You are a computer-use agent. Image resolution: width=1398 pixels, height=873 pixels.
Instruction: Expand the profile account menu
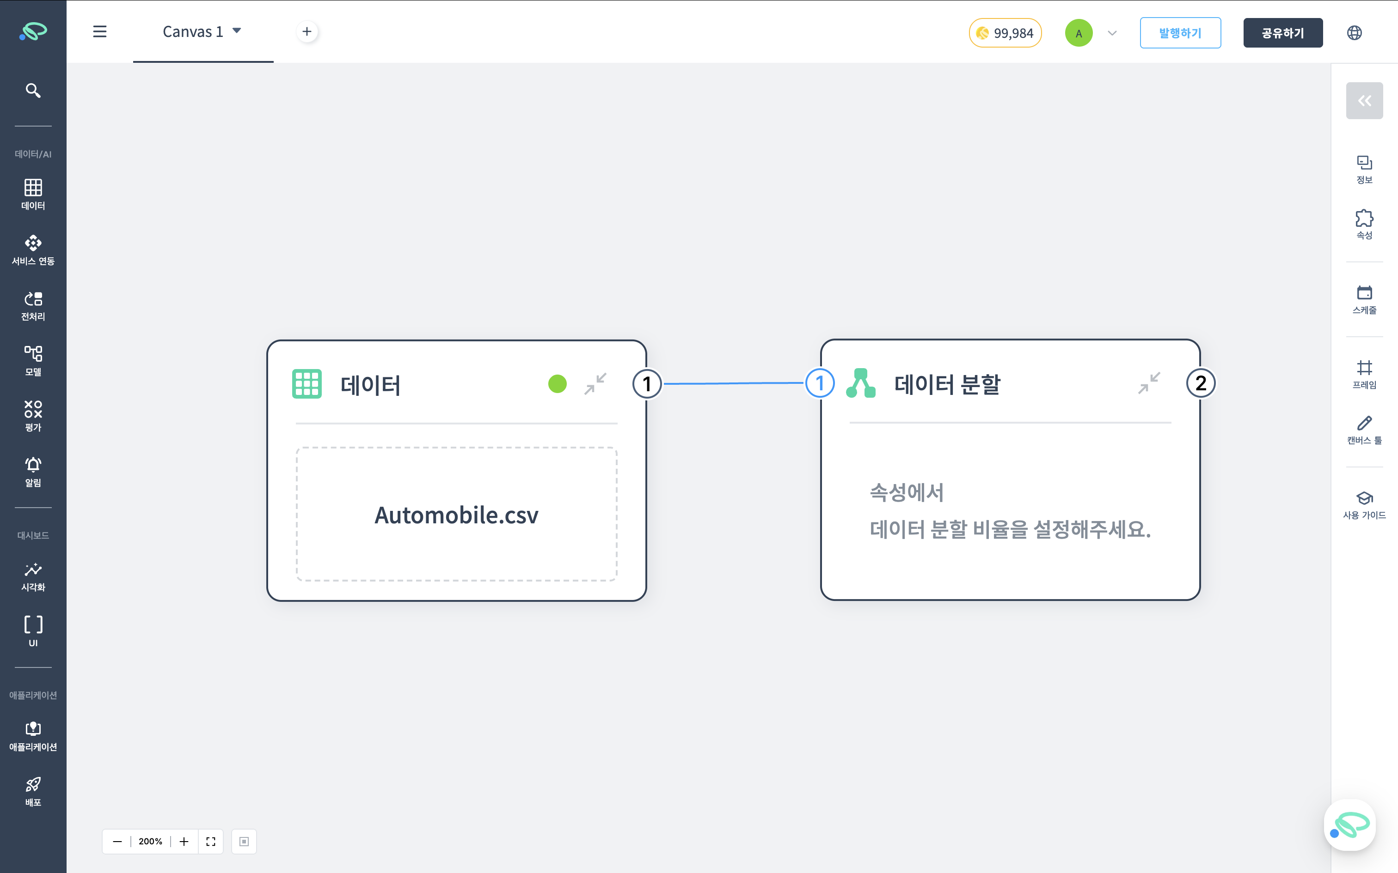pyautogui.click(x=1112, y=33)
